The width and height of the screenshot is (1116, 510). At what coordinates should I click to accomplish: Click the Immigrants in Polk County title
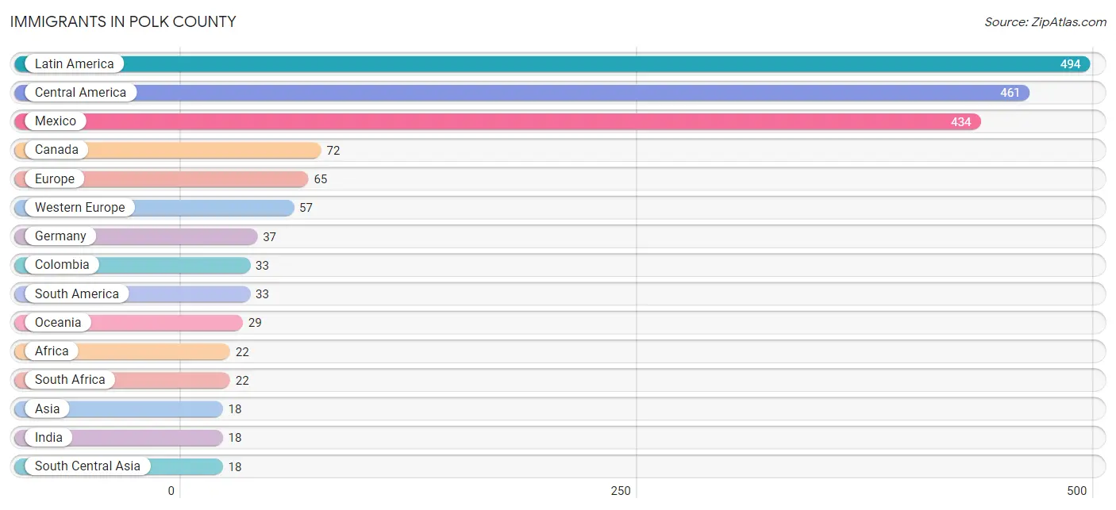pos(123,21)
